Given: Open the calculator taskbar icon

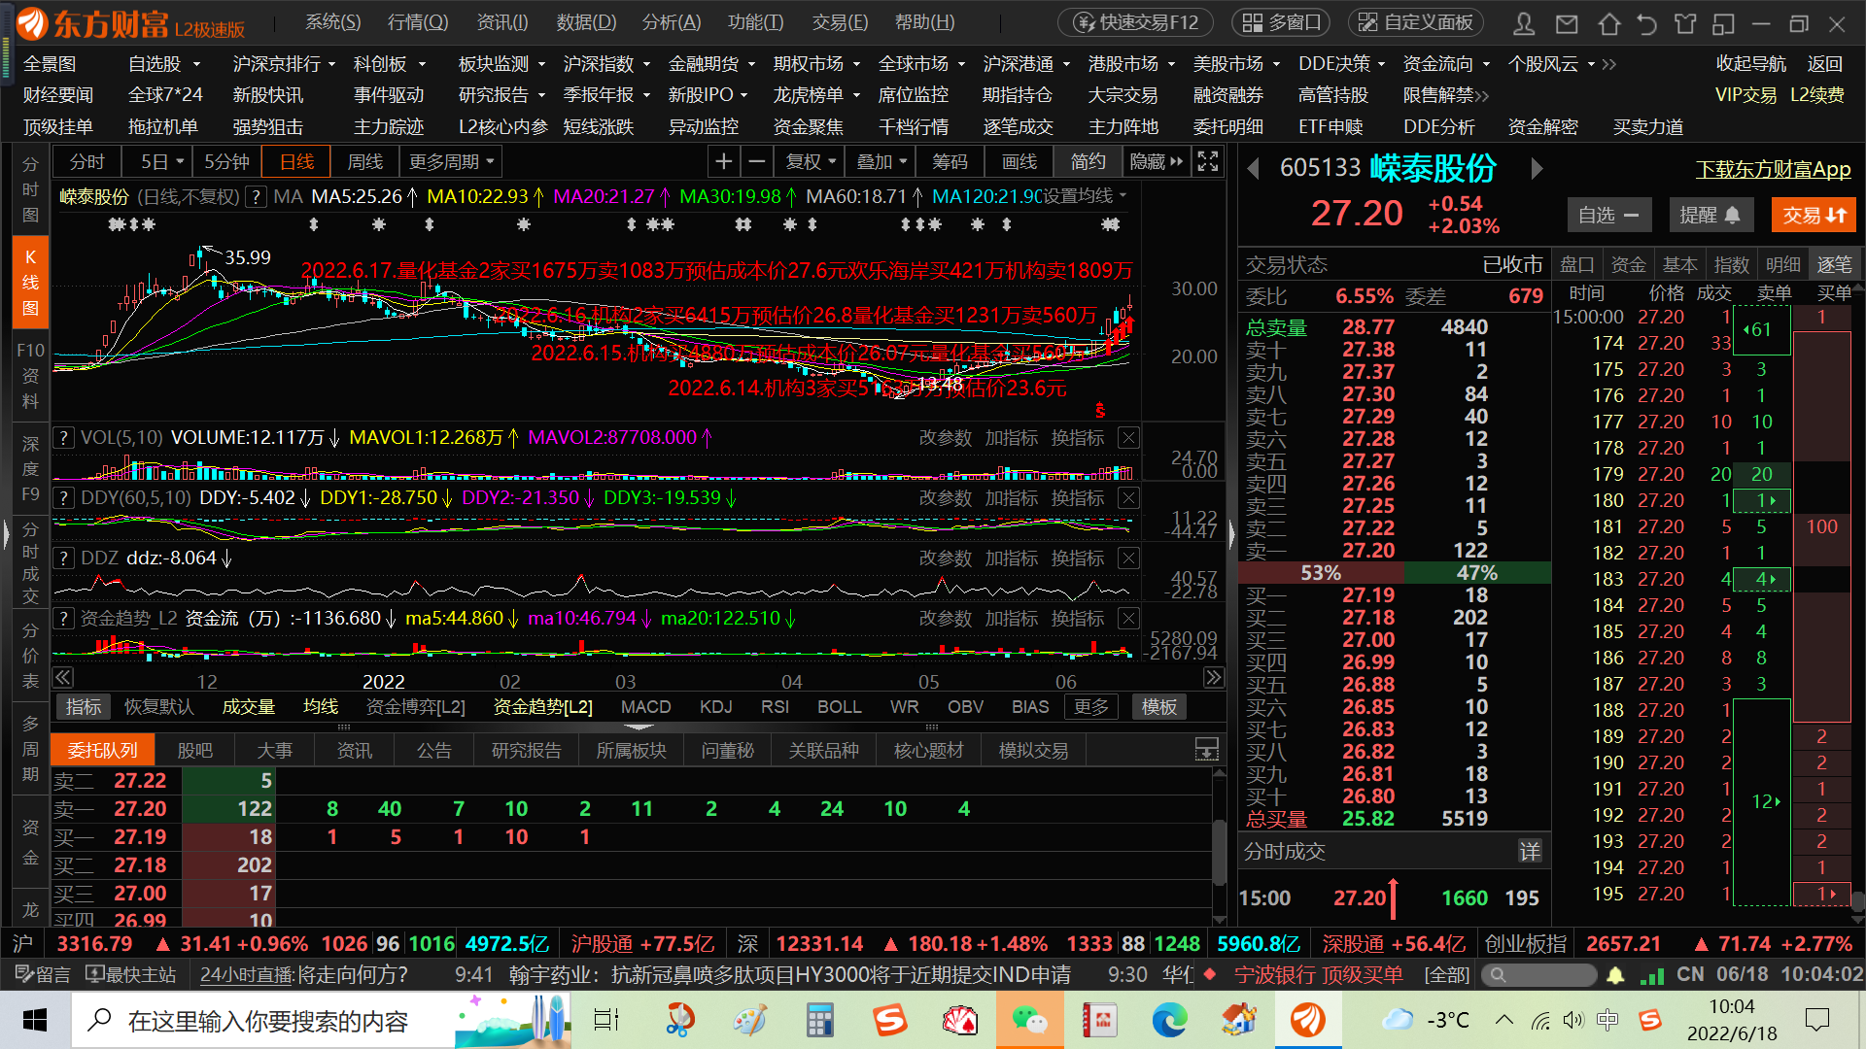Looking at the screenshot, I should pos(819,1020).
